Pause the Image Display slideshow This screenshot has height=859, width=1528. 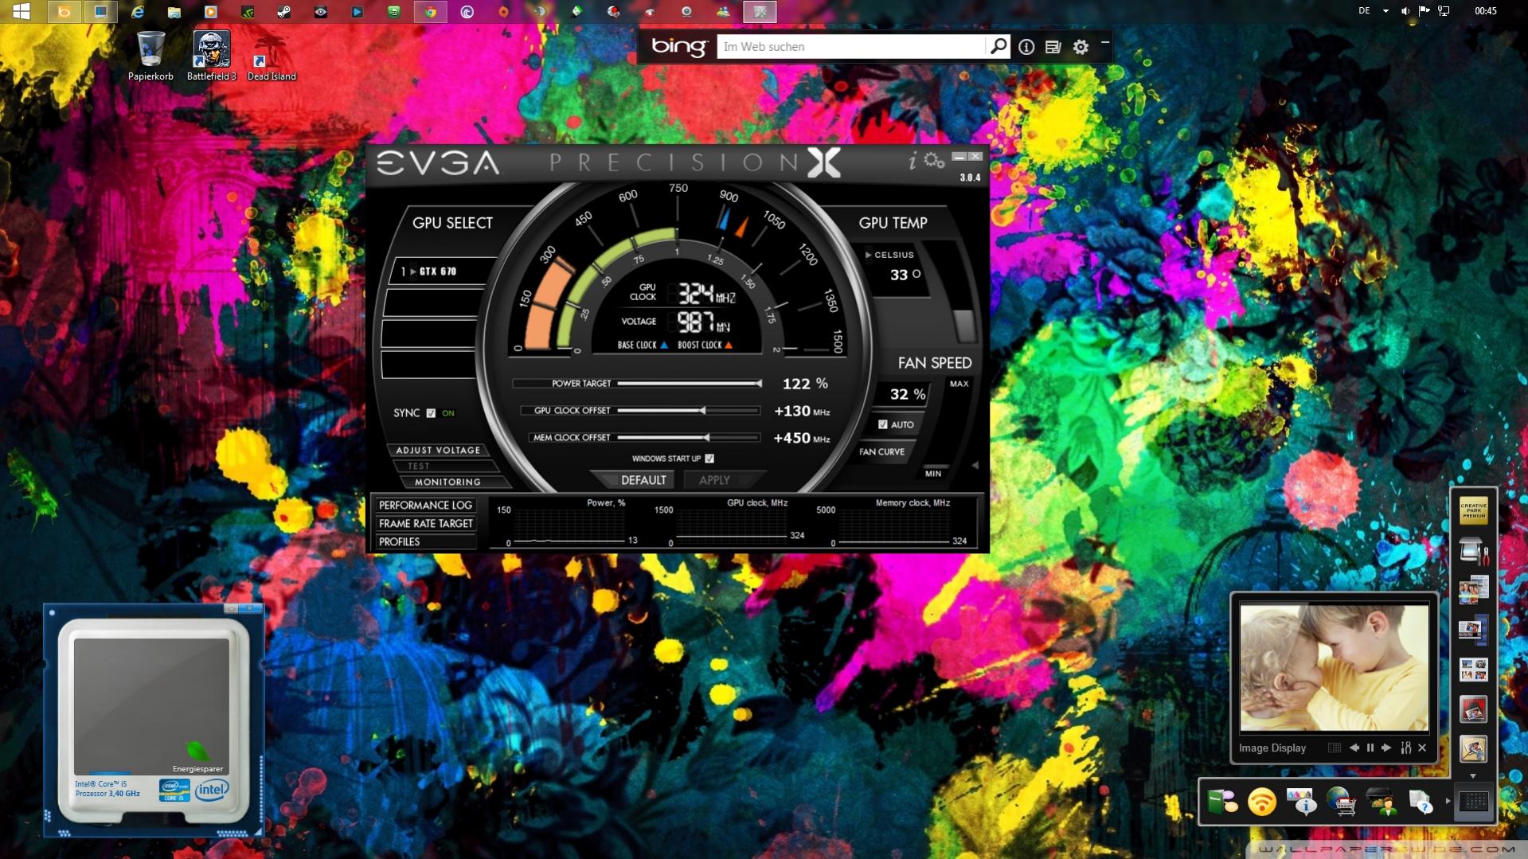pyautogui.click(x=1370, y=748)
